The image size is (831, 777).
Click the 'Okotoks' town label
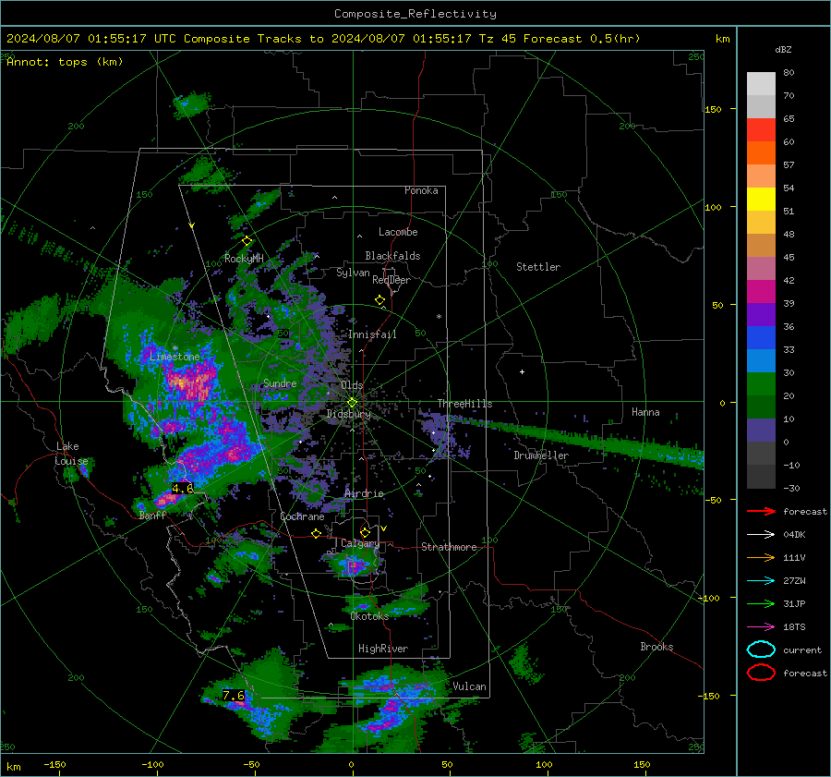(x=369, y=616)
